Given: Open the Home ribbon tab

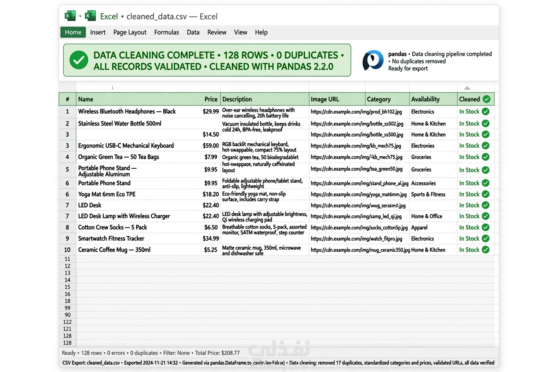Looking at the screenshot, I should 73,32.
